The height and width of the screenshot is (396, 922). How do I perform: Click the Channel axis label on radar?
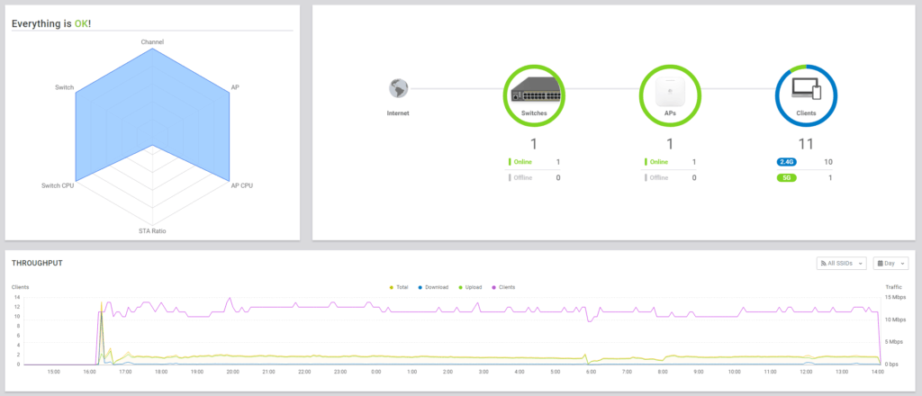pos(152,41)
